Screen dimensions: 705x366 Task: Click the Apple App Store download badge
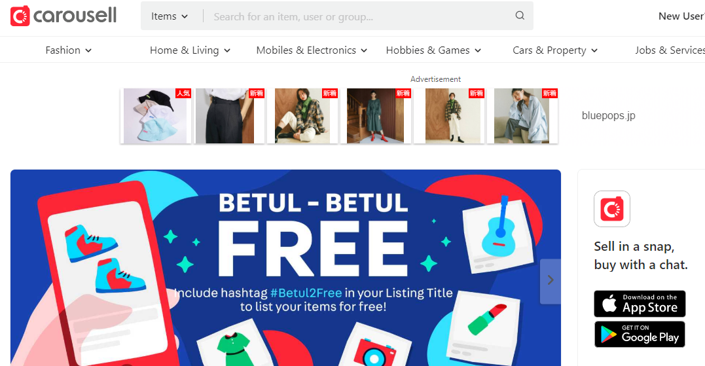coord(640,304)
